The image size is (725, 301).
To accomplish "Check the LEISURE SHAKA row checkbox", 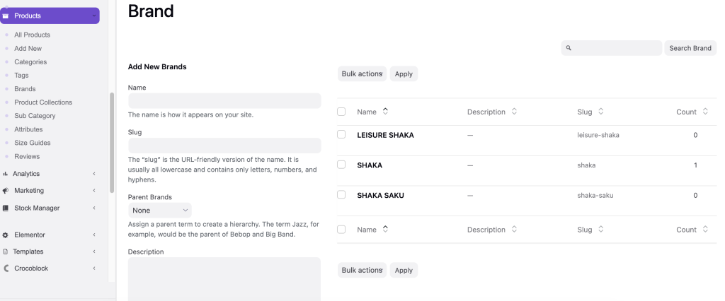I will pyautogui.click(x=341, y=134).
